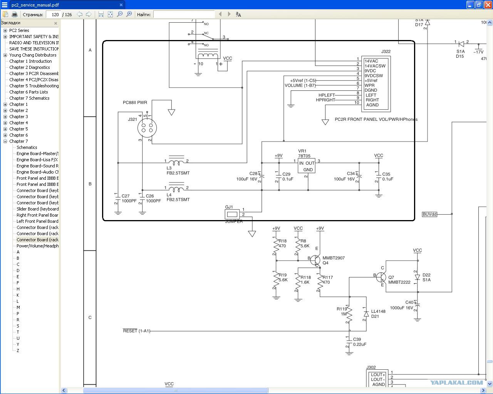The width and height of the screenshot is (493, 394).
Task: Expand the Chapter 3 bookmark node
Action: [5, 117]
